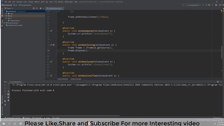Open Edge browser from the taskbar

(21, 124)
